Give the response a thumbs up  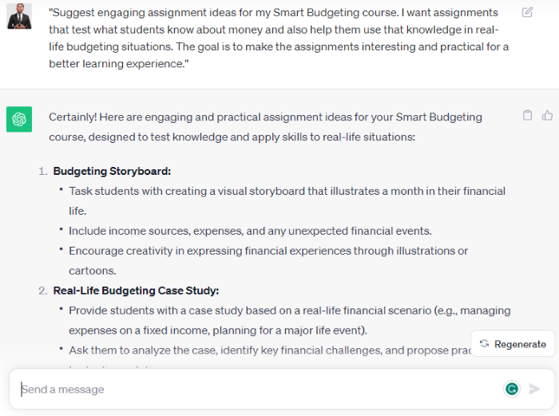pyautogui.click(x=547, y=115)
